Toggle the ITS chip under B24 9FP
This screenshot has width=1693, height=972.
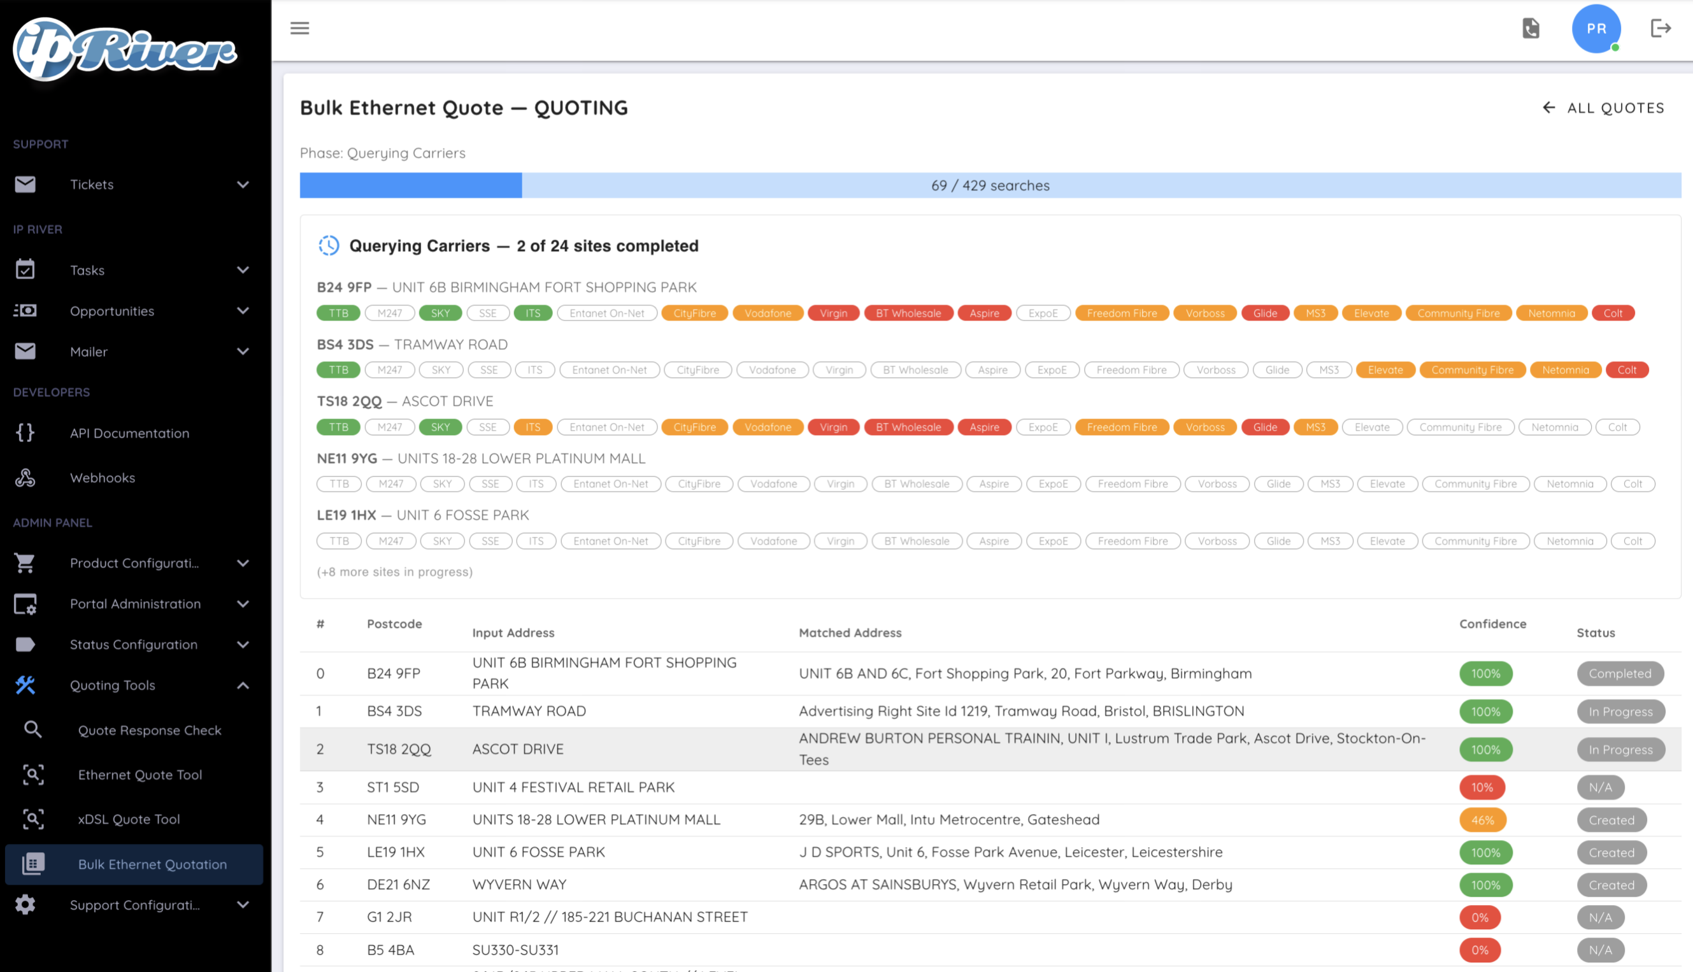(x=532, y=312)
